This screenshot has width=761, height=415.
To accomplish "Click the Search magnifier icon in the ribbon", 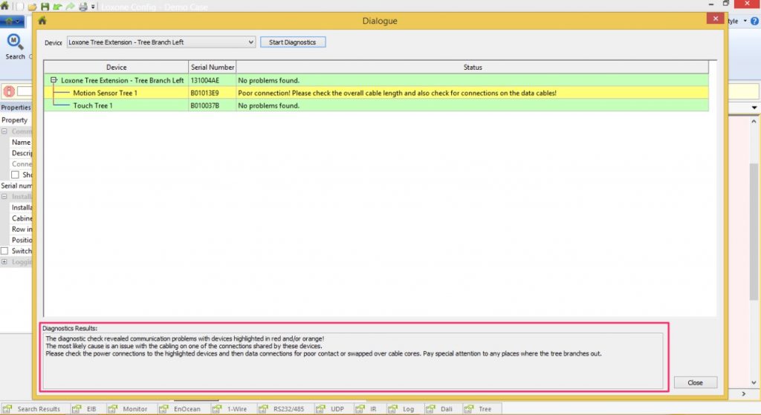I will click(15, 42).
